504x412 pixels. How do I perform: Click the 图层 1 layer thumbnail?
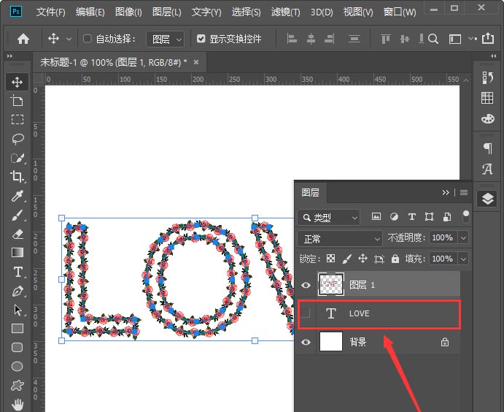tap(330, 285)
